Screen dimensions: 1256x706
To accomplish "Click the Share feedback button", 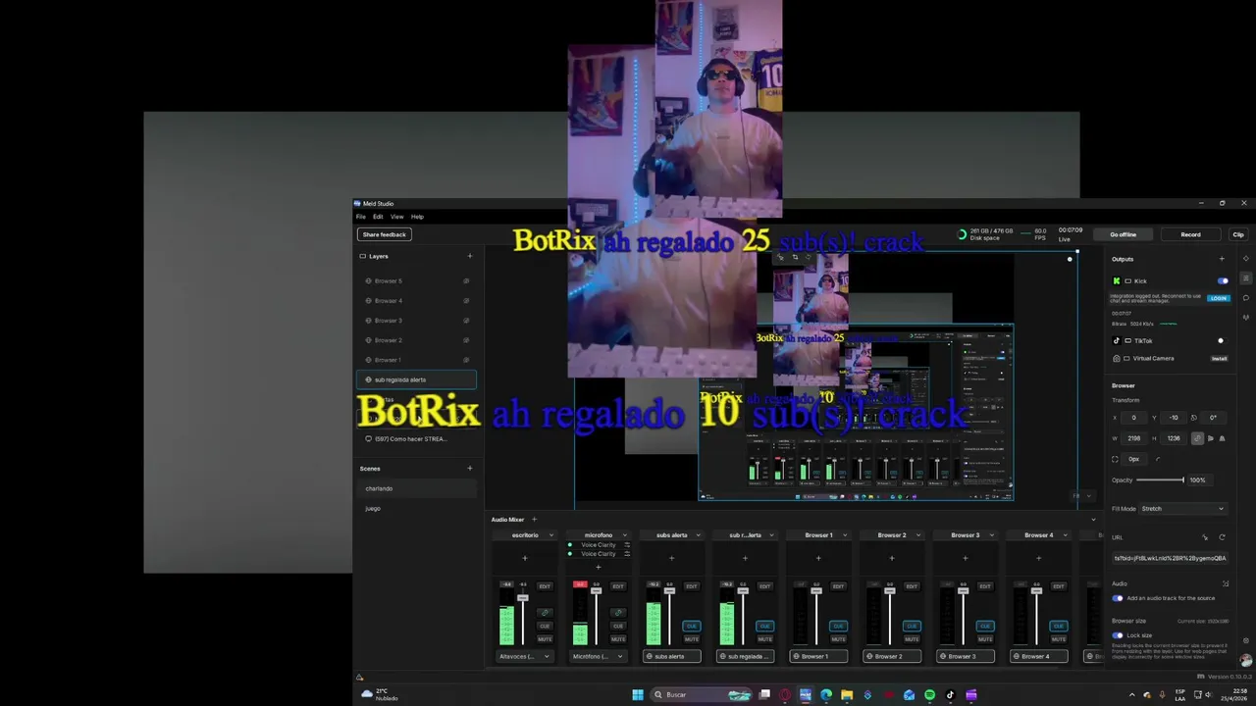I will (385, 234).
